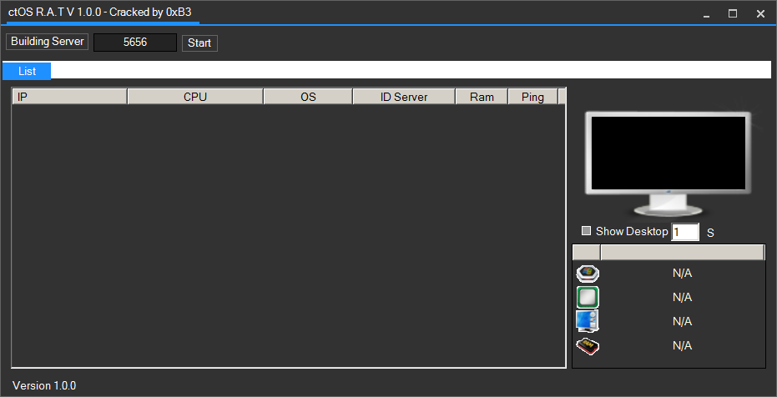This screenshot has height=397, width=777.
Task: Maximize the application window
Action: point(733,13)
